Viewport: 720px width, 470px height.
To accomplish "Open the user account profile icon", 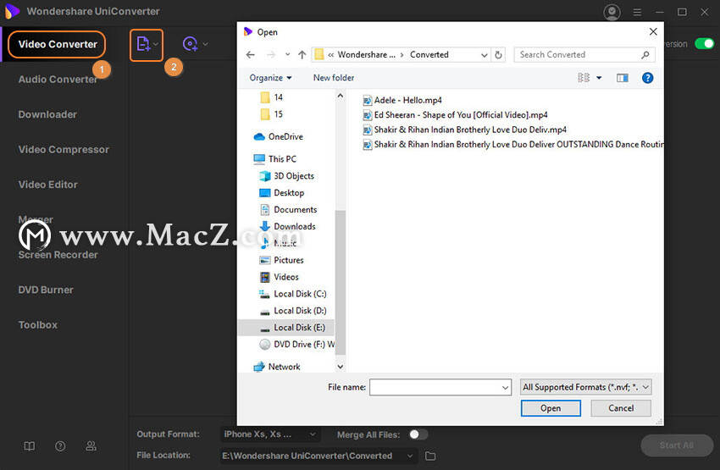I will [612, 13].
